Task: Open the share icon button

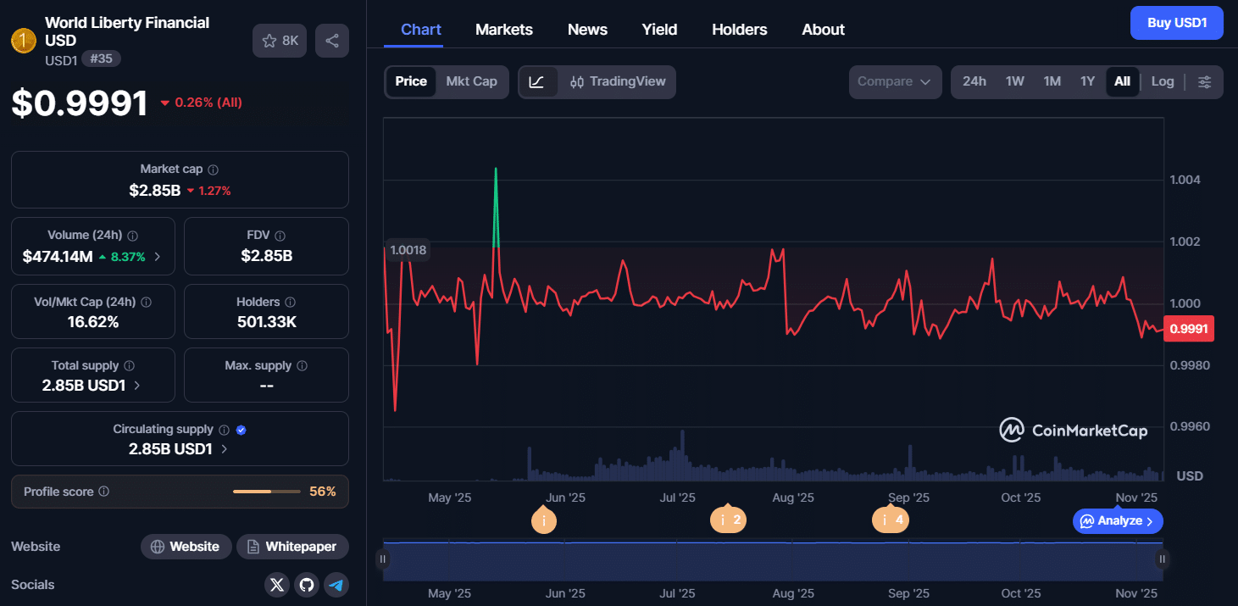Action: pyautogui.click(x=332, y=41)
